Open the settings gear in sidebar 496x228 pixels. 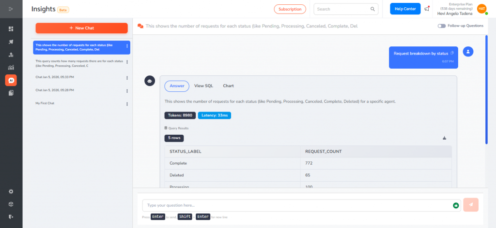tap(11, 191)
